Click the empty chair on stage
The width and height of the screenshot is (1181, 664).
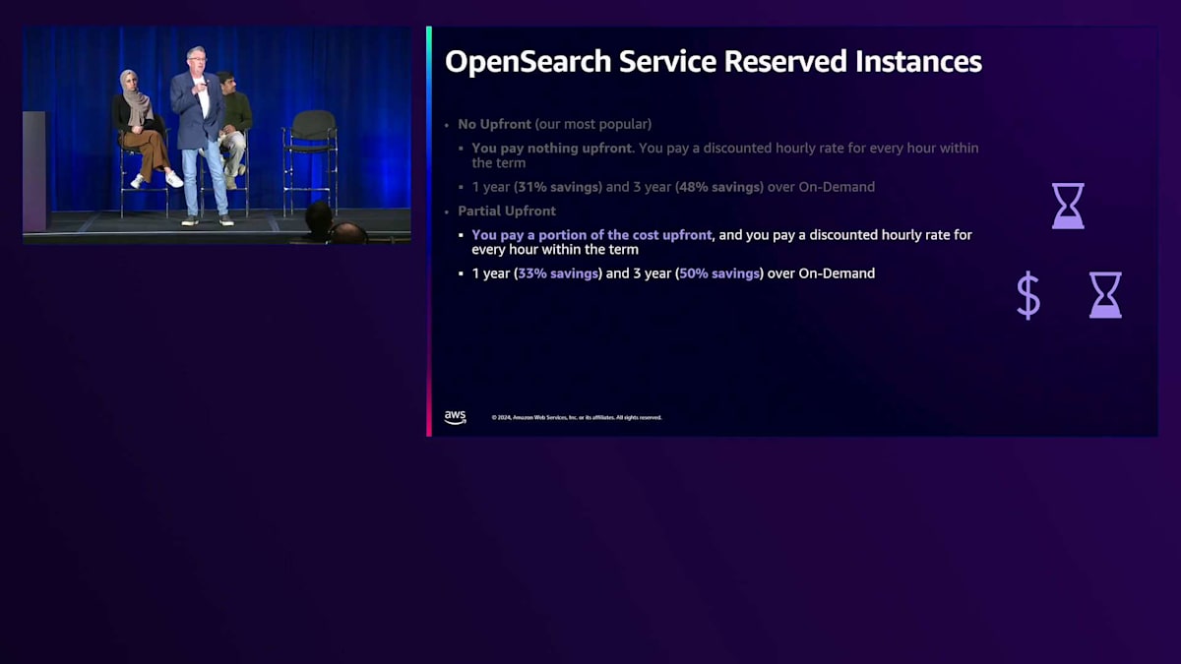click(311, 160)
